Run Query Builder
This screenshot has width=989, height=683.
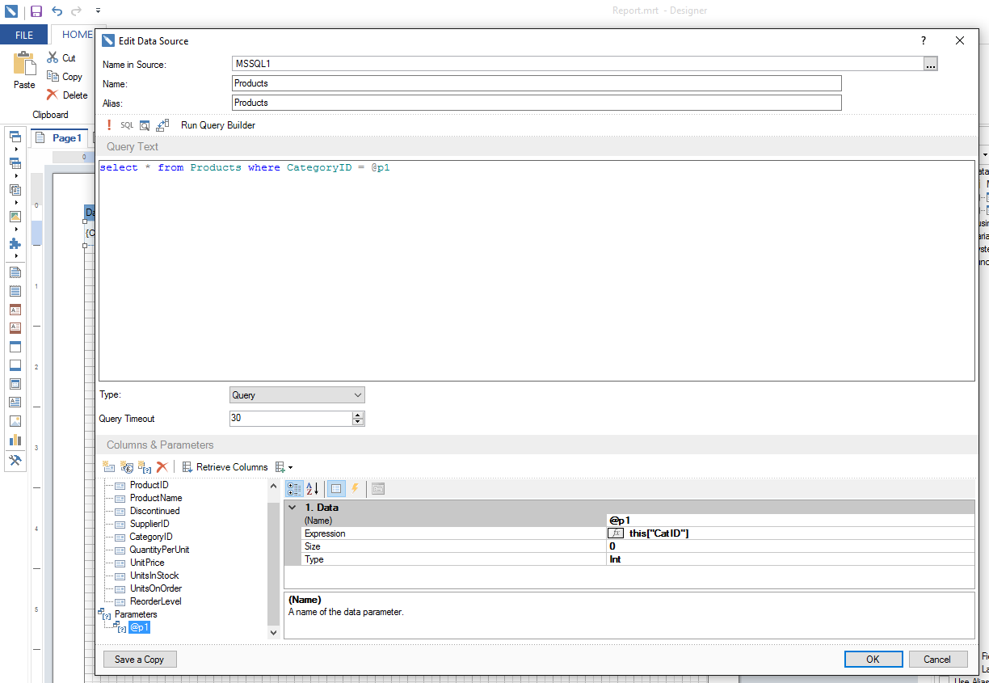click(x=218, y=125)
